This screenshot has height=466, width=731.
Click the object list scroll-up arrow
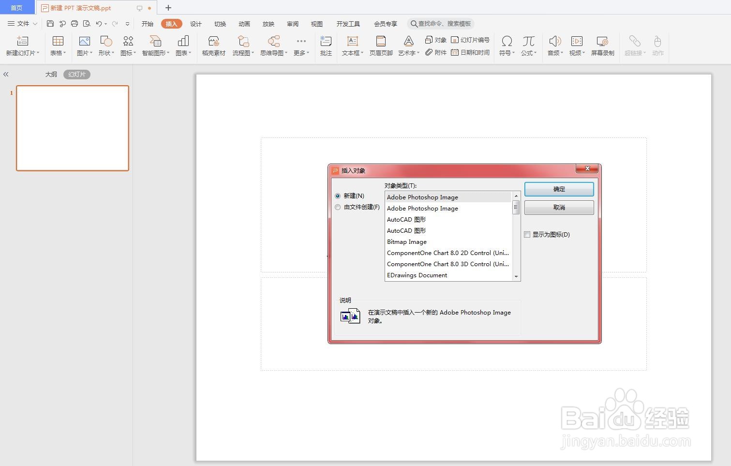coord(516,196)
